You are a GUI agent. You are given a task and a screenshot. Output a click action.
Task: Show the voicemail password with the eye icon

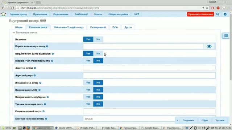(x=209, y=46)
